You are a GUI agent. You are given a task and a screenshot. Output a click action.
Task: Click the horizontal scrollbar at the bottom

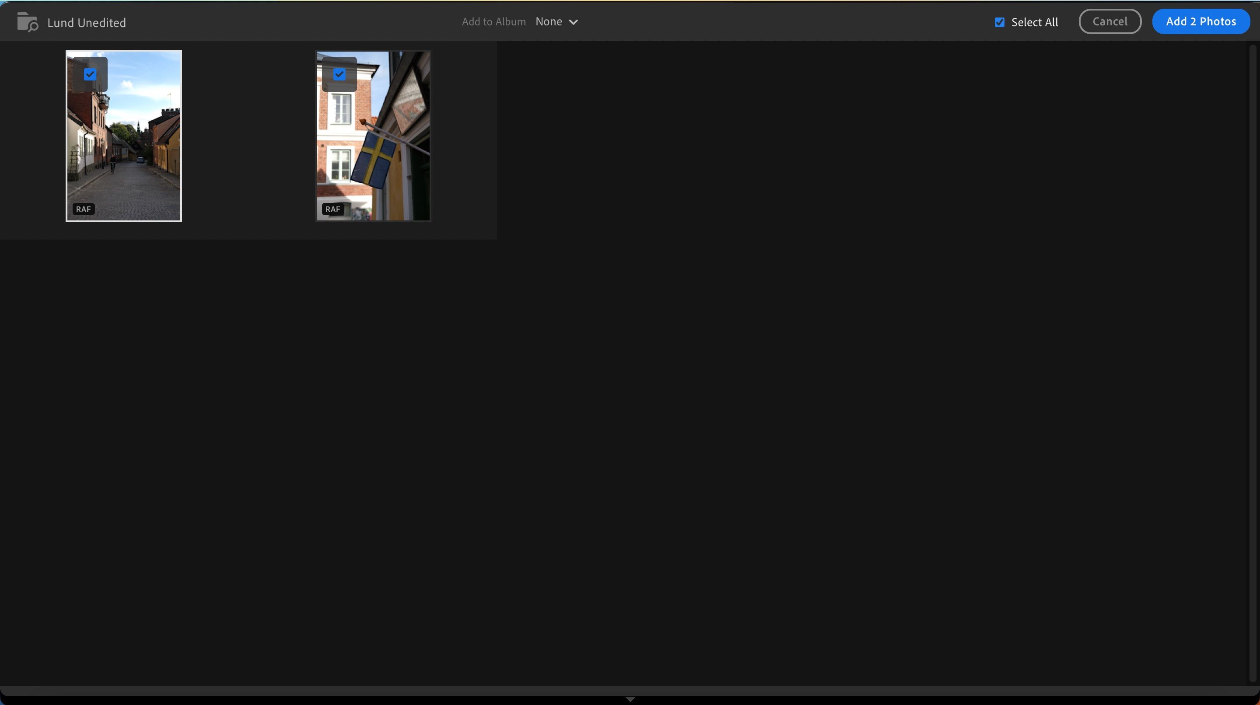point(630,691)
